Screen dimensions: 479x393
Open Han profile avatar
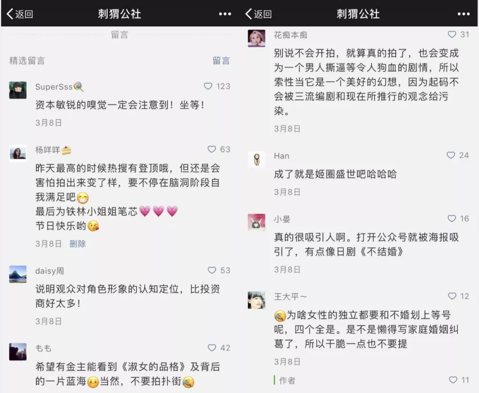coord(256,159)
